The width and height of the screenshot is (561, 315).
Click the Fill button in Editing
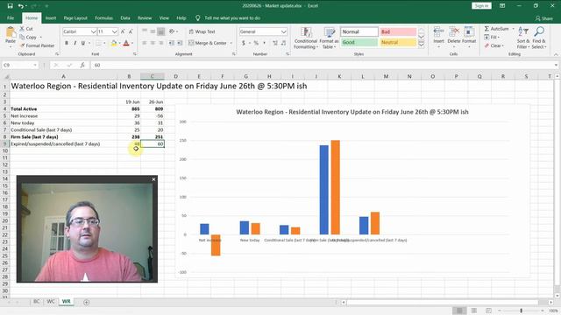[492, 37]
